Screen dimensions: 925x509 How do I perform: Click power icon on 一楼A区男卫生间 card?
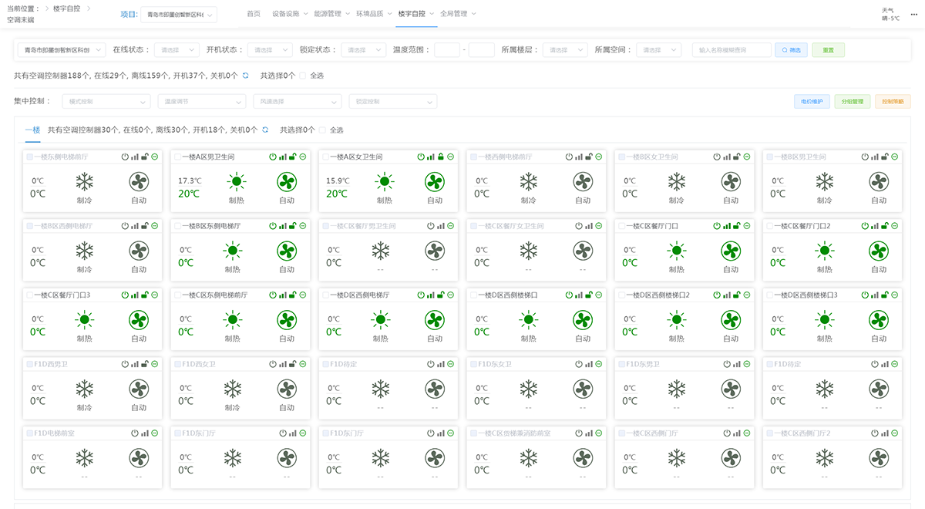[x=272, y=157]
